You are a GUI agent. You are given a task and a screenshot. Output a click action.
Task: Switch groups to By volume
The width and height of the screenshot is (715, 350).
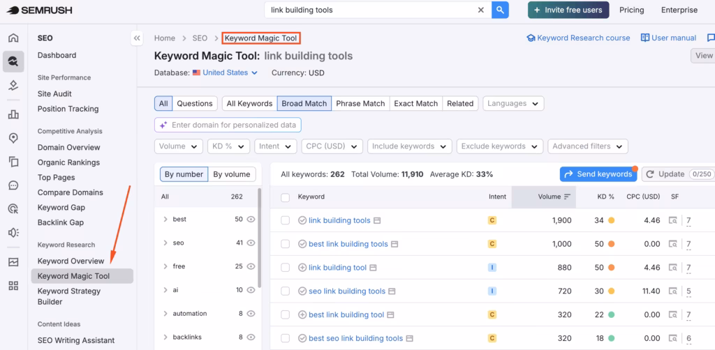tap(232, 174)
